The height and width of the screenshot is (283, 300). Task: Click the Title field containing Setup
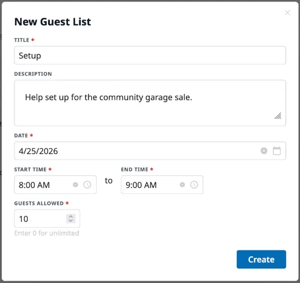[150, 55]
